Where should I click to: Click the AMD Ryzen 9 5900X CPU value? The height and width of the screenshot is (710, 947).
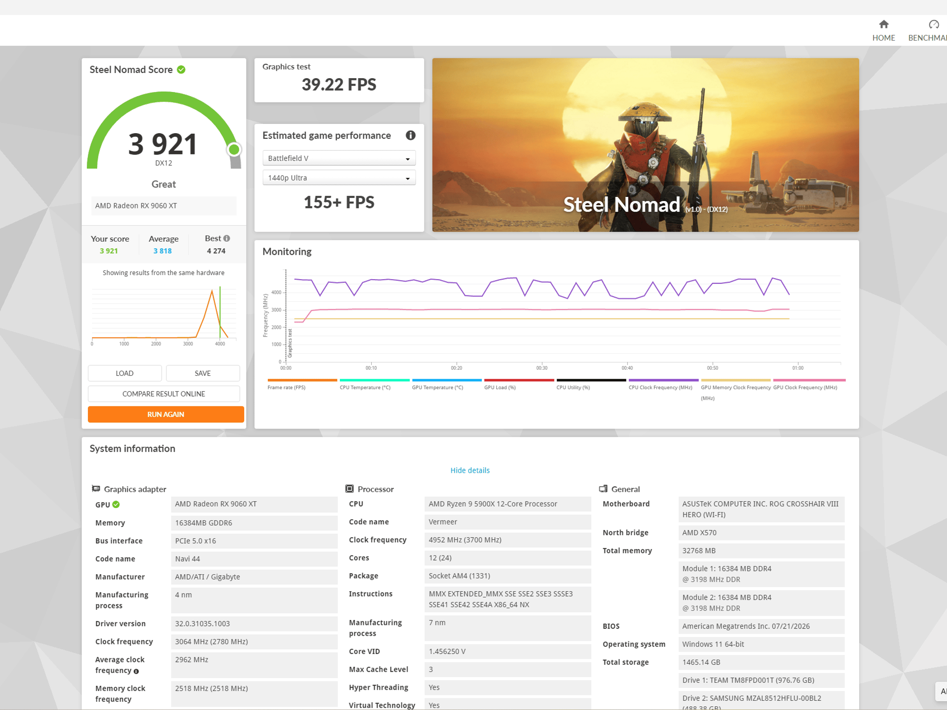[x=508, y=504]
